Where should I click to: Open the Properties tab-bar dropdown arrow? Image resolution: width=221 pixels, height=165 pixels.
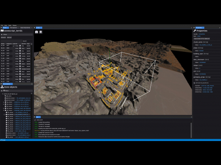point(194,27)
